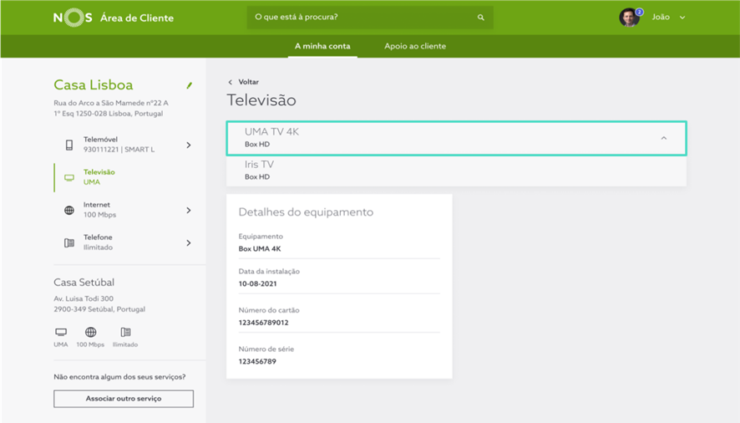Screen dimensions: 740x423
Task: Click the search magnifier icon
Action: tap(480, 18)
